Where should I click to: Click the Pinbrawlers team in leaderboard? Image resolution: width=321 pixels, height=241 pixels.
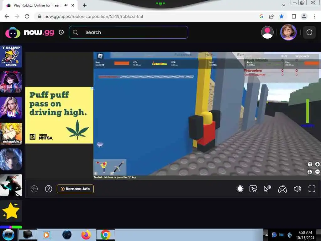[253, 71]
